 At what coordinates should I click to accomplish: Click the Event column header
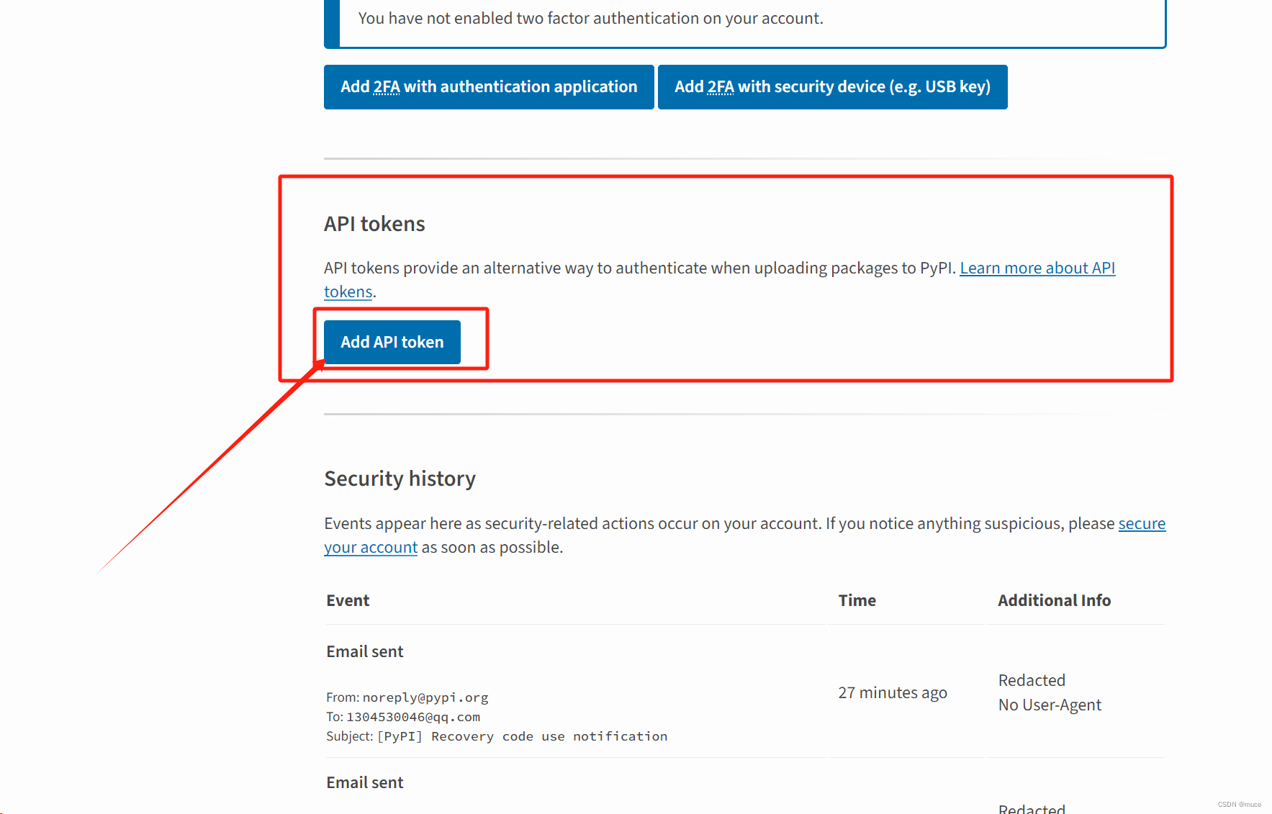[348, 600]
